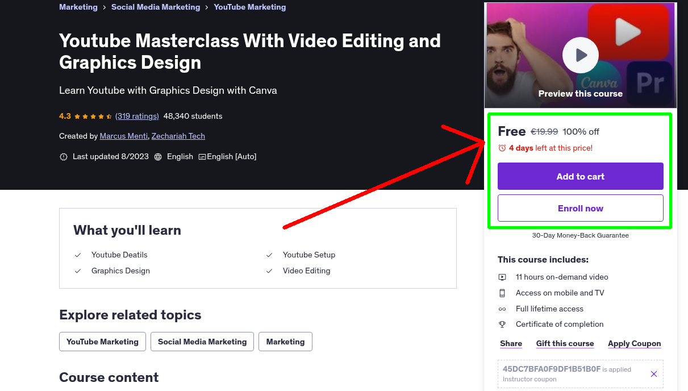
Task: Click the alarm clock icon beside 4 days
Action: 502,148
